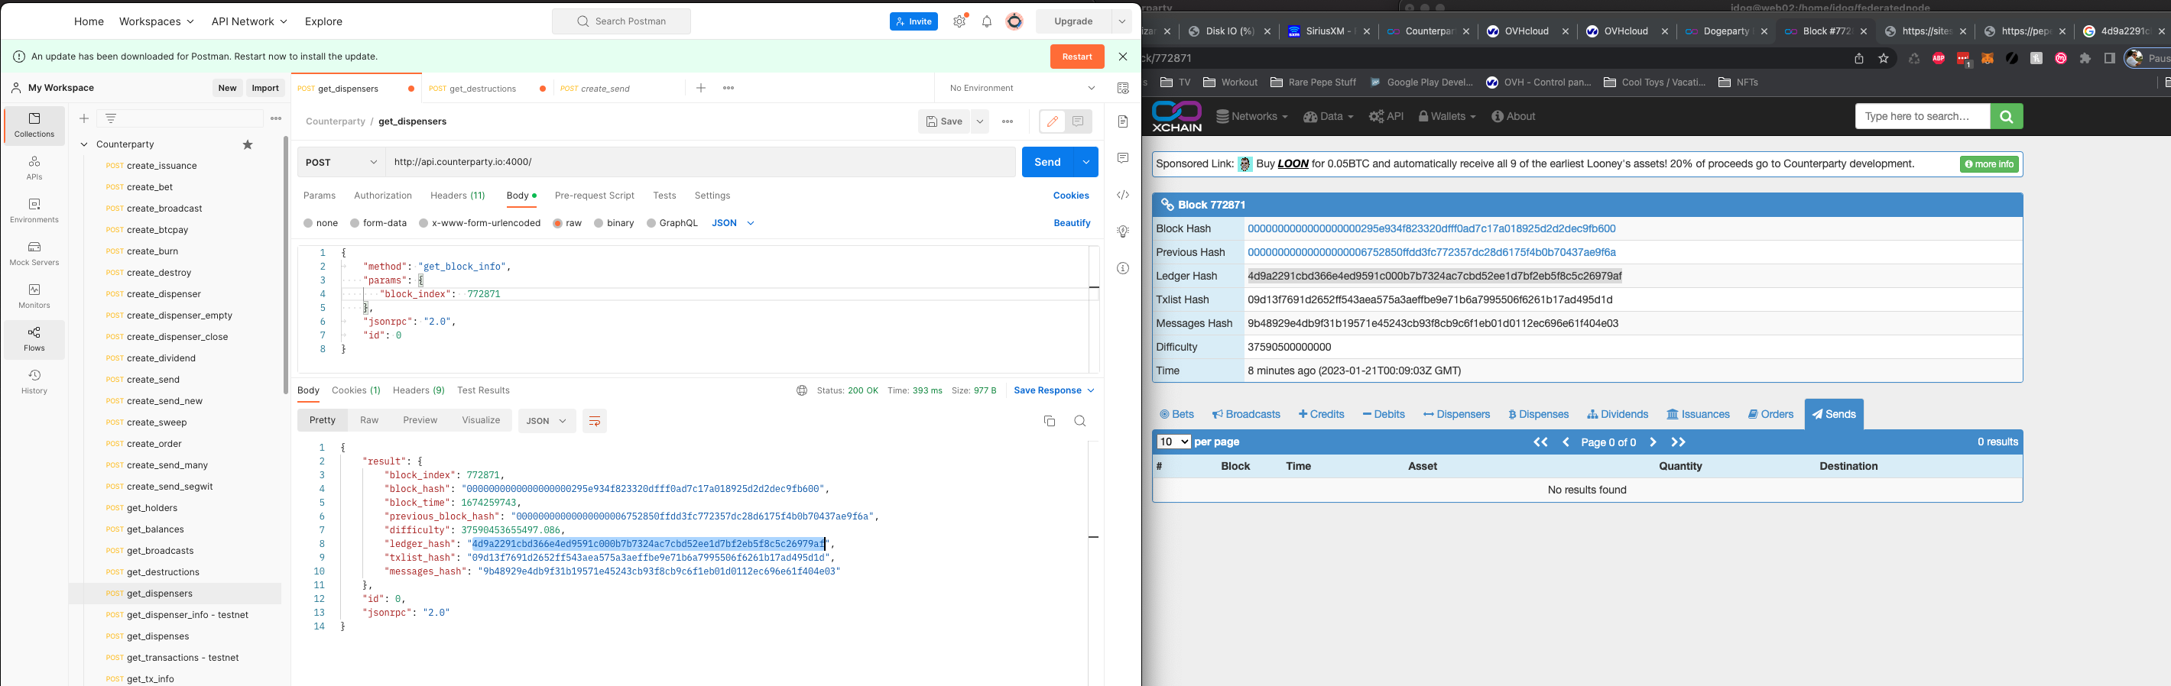This screenshot has width=2171, height=686.
Task: Open a new request tab with plus
Action: [x=701, y=89]
